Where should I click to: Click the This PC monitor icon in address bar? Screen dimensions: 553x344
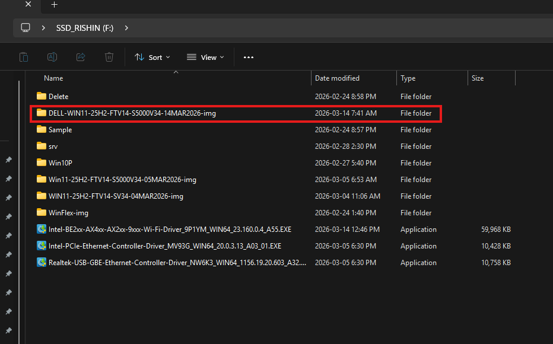[x=26, y=28]
